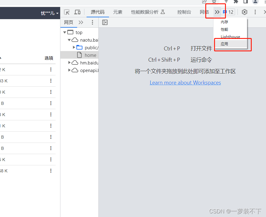The width and height of the screenshot is (266, 217).
Task: Click the browser side panel icon
Action: 245,2
